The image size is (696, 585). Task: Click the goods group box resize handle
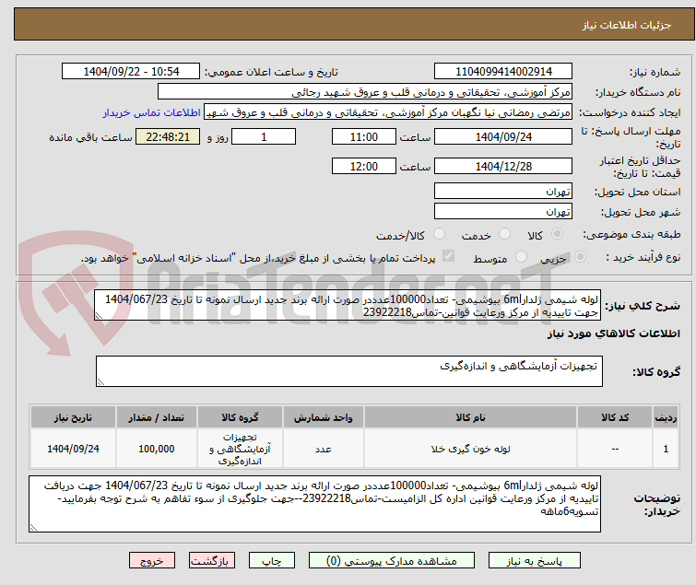(x=100, y=382)
